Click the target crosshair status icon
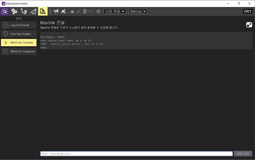Viewport: 255px width, 160px height. point(98,11)
